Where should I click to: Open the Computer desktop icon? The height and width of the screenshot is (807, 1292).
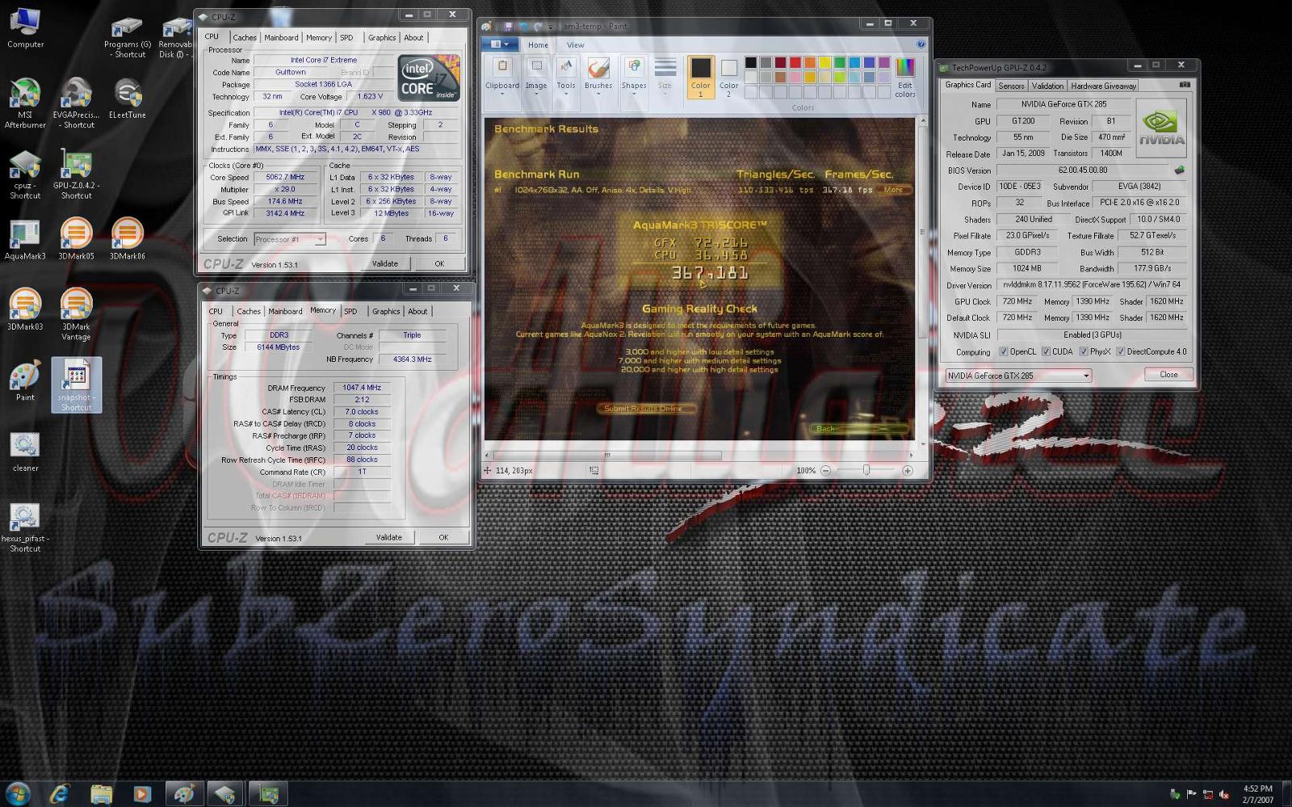(25, 27)
